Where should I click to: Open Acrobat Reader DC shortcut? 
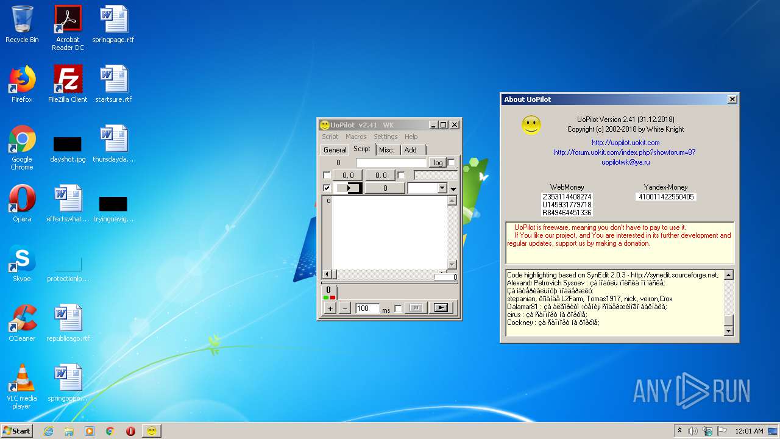tap(68, 28)
